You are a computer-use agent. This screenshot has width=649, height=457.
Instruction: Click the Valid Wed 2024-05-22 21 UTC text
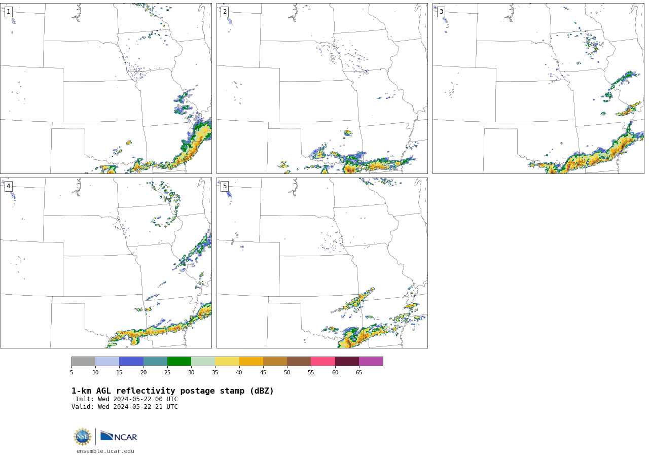[125, 407]
